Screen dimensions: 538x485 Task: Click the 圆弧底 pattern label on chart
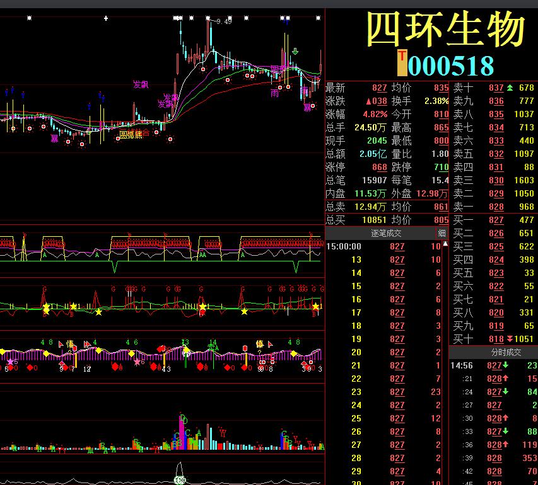pyautogui.click(x=131, y=135)
